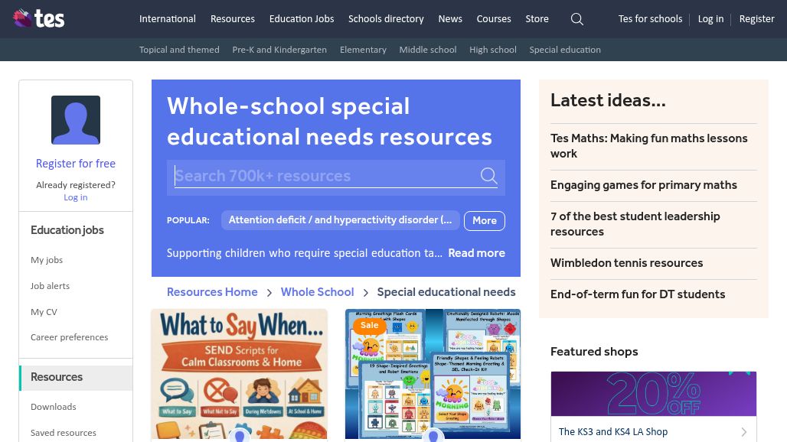The height and width of the screenshot is (442, 787).
Task: Open the header search magnifier icon
Action: point(576,19)
